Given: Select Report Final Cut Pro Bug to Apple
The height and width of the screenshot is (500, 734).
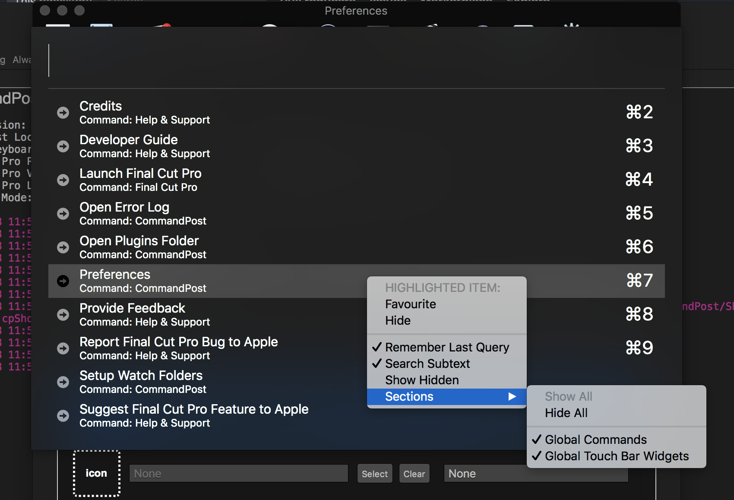Looking at the screenshot, I should [356, 348].
